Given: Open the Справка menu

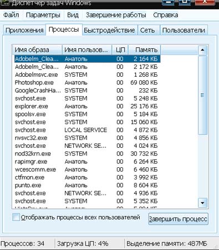Looking at the screenshot, I should point(166,15).
